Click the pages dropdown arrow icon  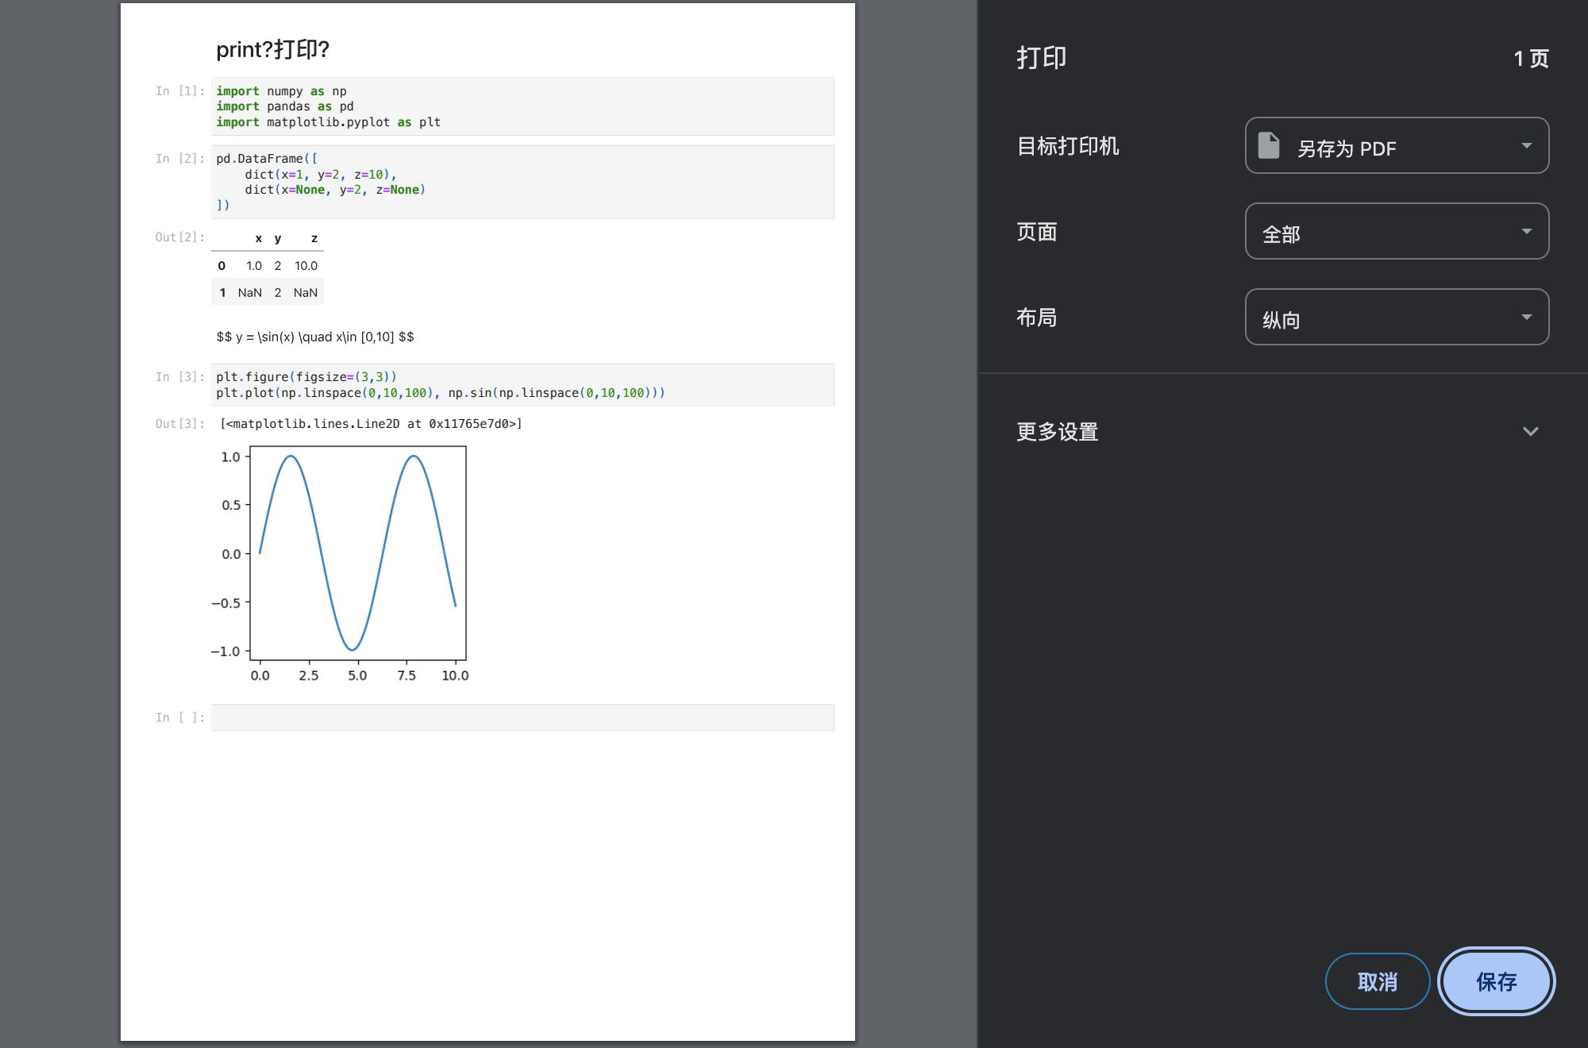click(1526, 232)
